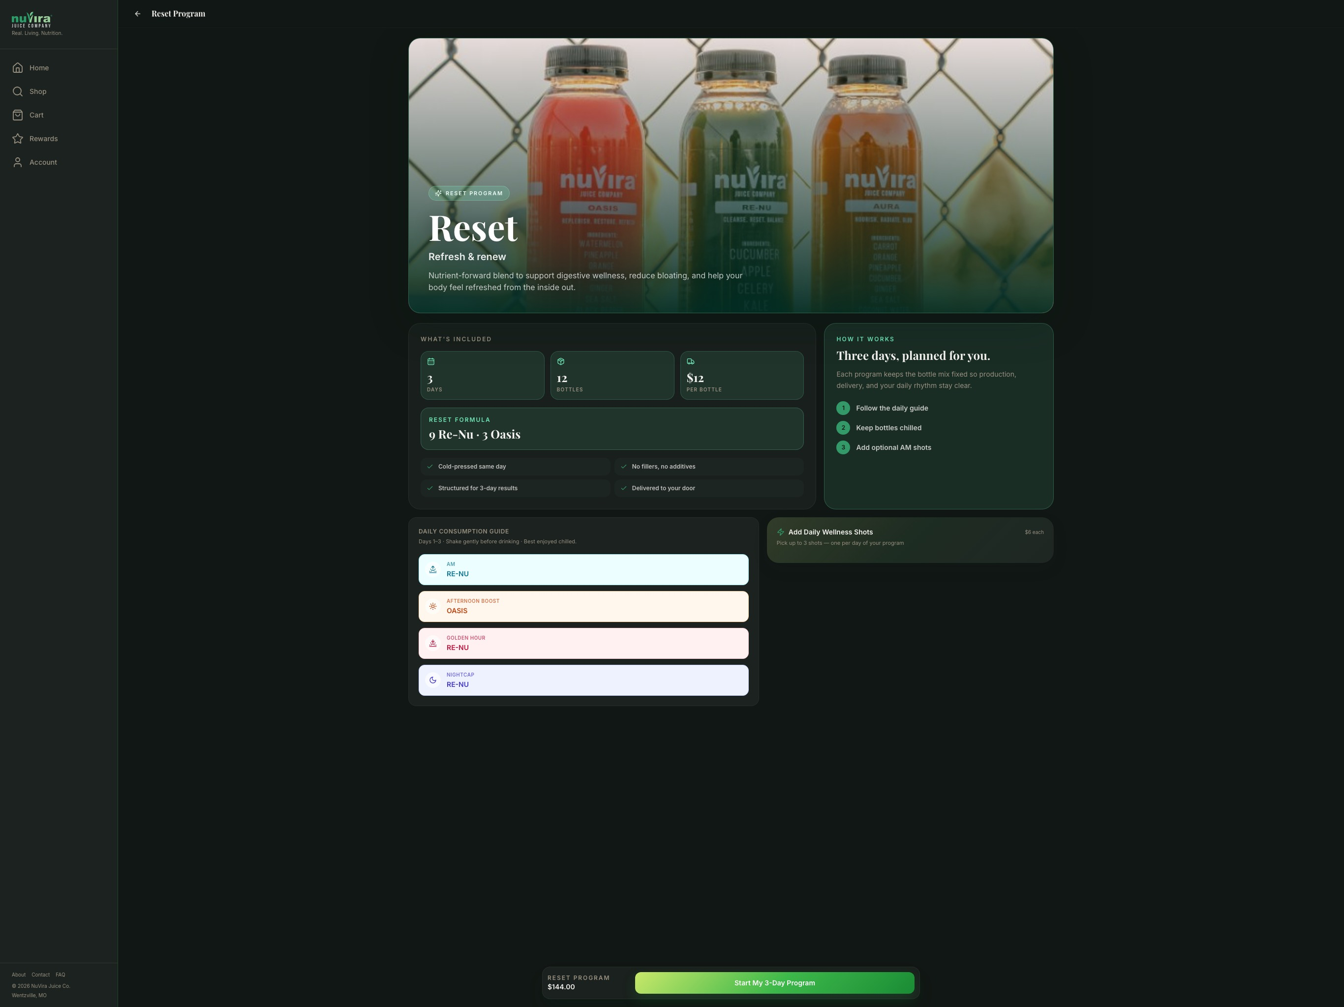Image resolution: width=1344 pixels, height=1007 pixels.
Task: Open Shop in the sidebar
Action: [x=59, y=92]
